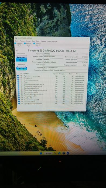Screen dimensions: 106x188
Task: Open the Язык(Language) menu
Action: point(52,41)
